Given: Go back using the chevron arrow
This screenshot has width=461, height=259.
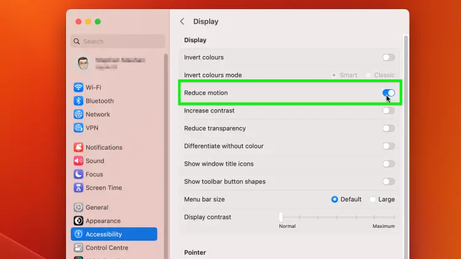Looking at the screenshot, I should (182, 21).
